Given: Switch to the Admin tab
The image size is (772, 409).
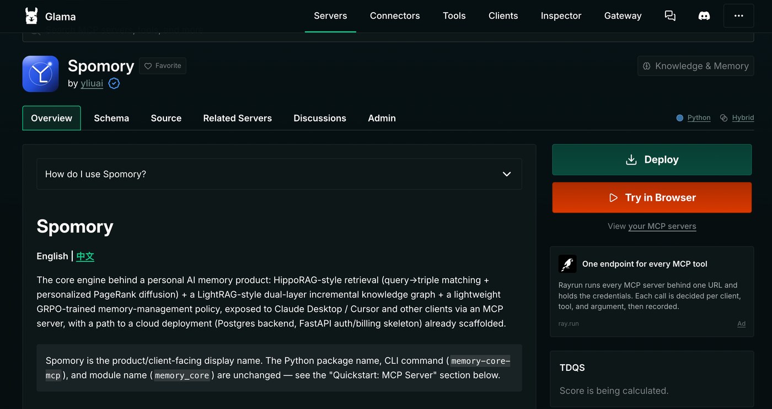Looking at the screenshot, I should tap(382, 118).
